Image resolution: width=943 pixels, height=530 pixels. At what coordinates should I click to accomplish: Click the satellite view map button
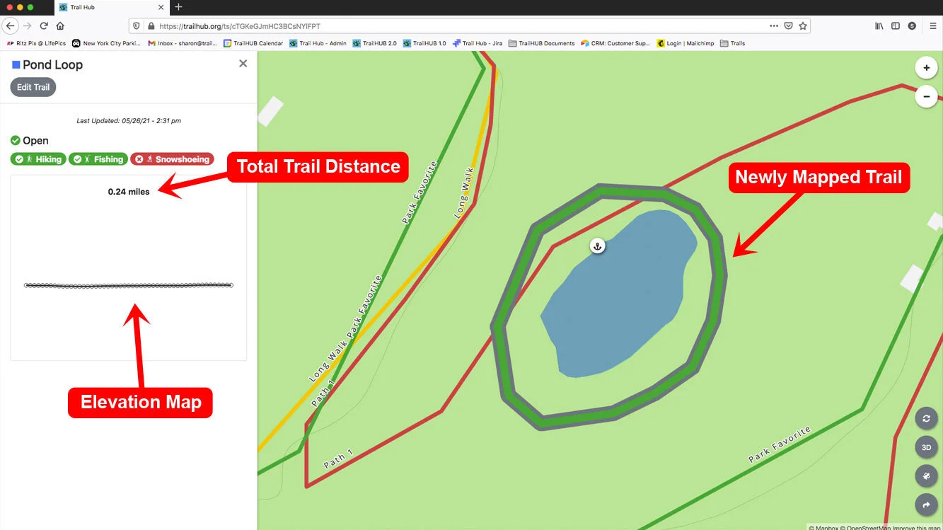tap(926, 476)
